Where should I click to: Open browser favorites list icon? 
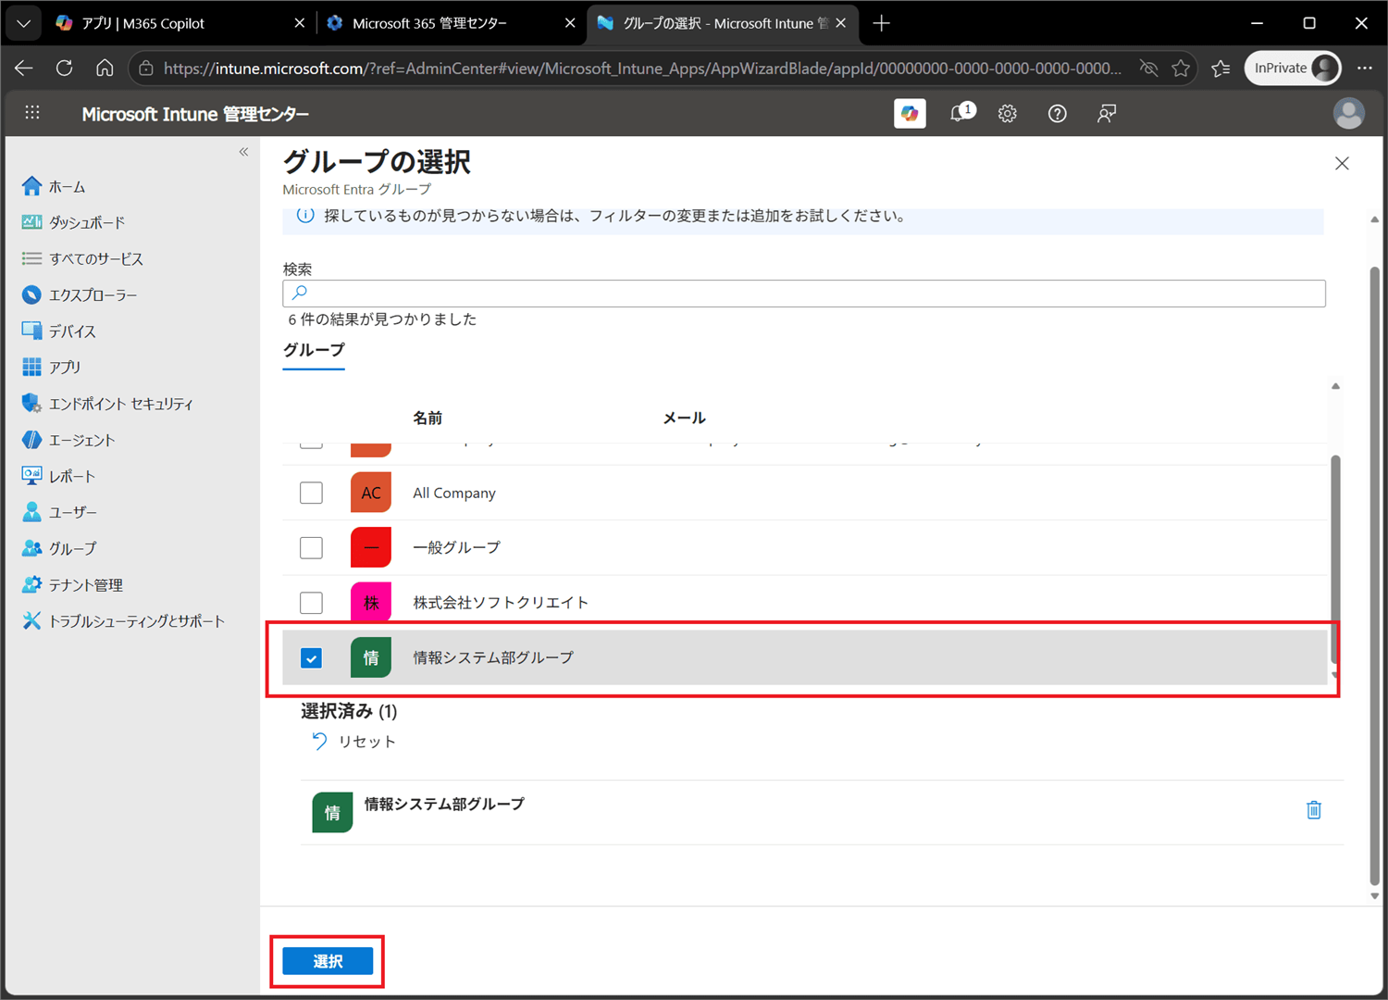pos(1221,68)
